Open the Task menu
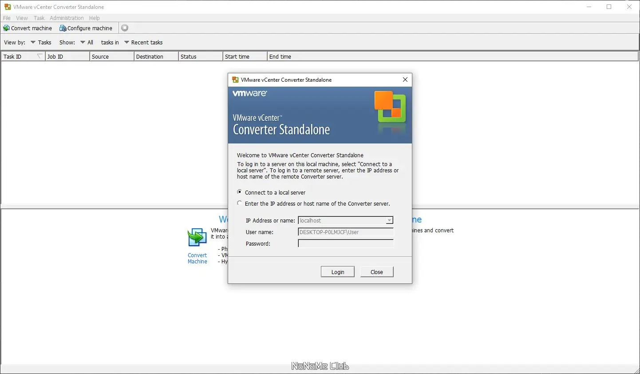 (39, 18)
